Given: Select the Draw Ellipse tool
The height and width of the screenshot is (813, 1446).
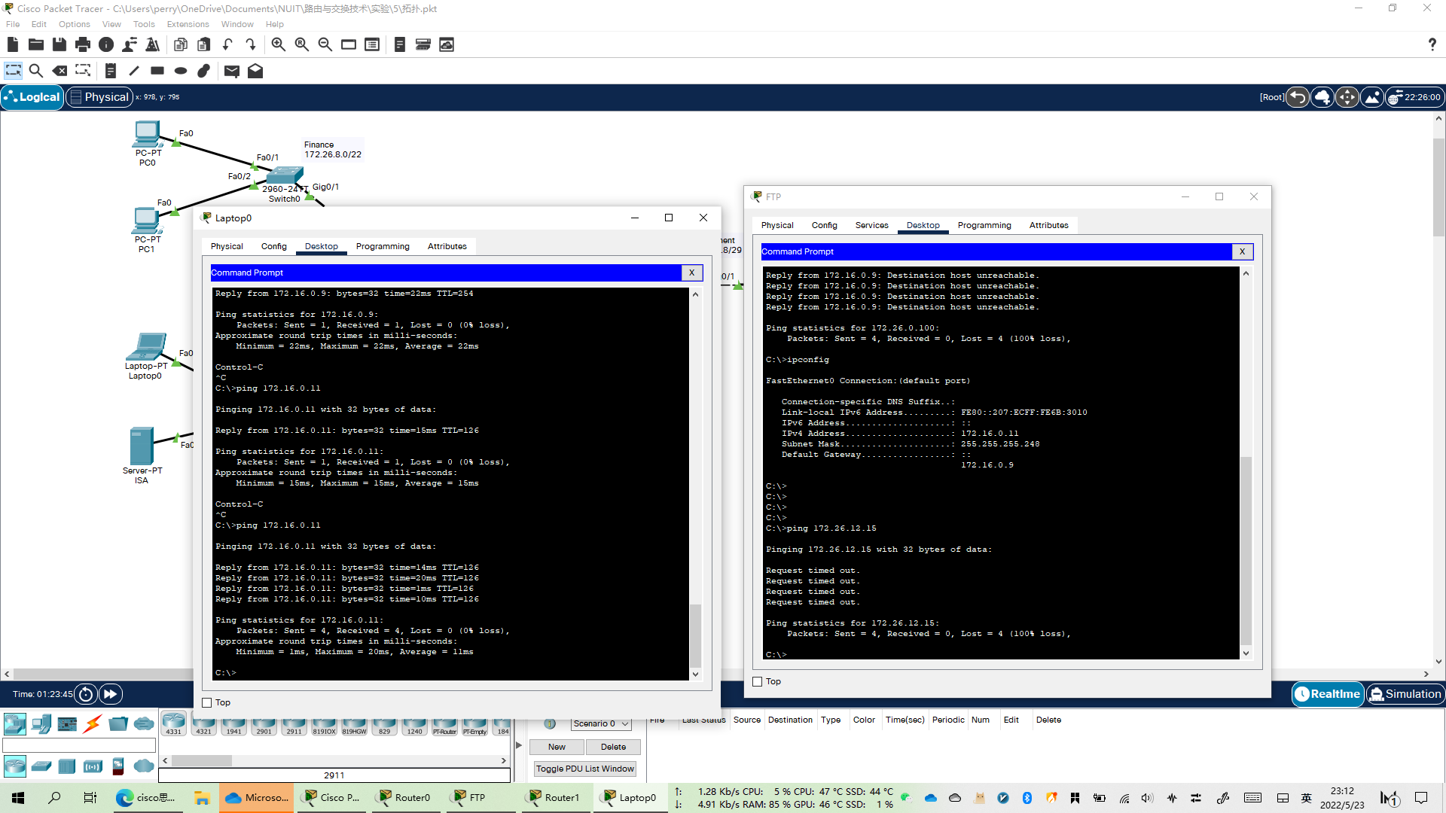Looking at the screenshot, I should [x=181, y=71].
